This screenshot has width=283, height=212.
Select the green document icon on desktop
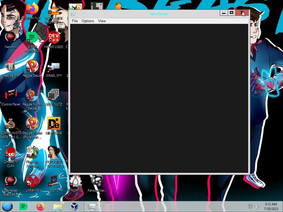pyautogui.click(x=32, y=42)
